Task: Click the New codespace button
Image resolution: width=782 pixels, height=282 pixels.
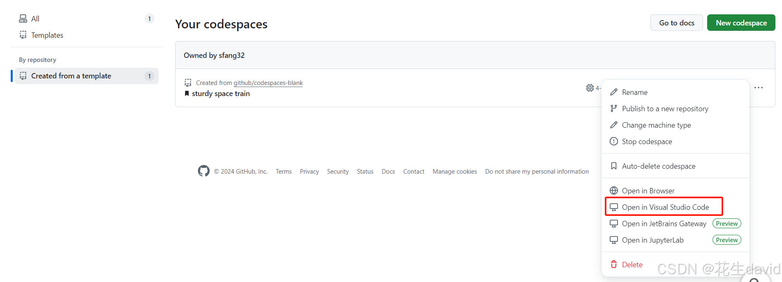Action: [741, 23]
